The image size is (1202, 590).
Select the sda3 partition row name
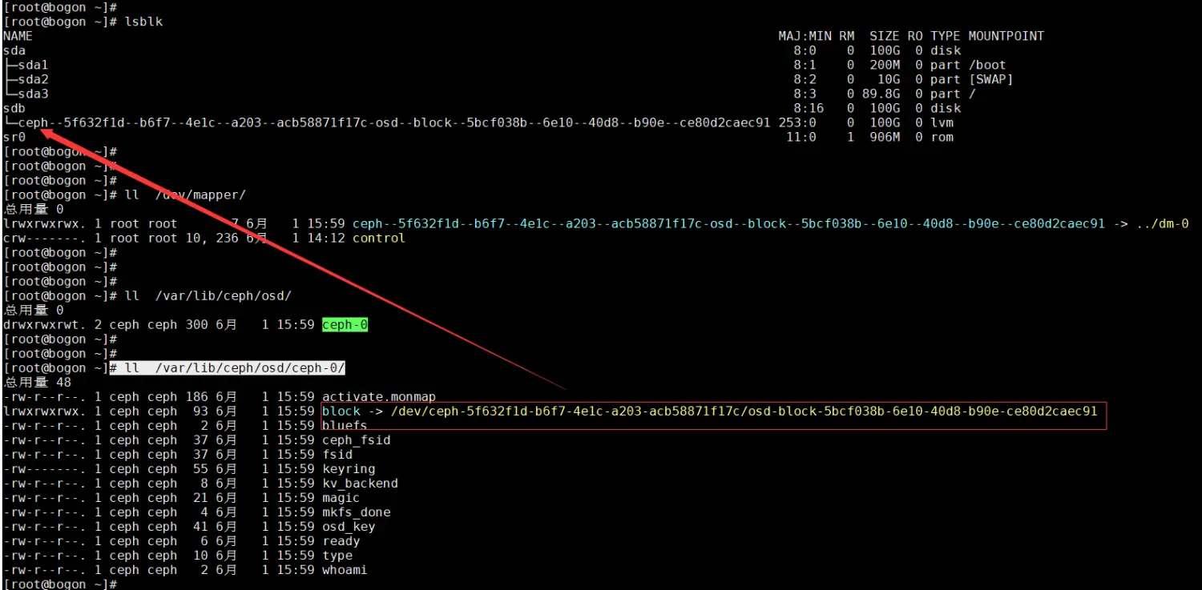[33, 94]
